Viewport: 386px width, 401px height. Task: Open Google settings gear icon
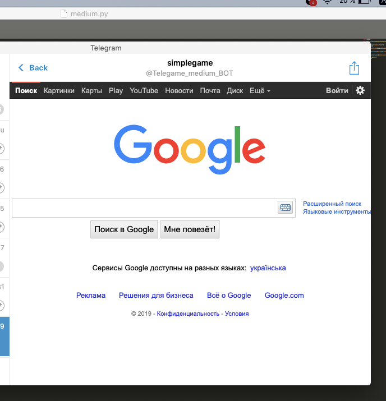click(x=360, y=90)
